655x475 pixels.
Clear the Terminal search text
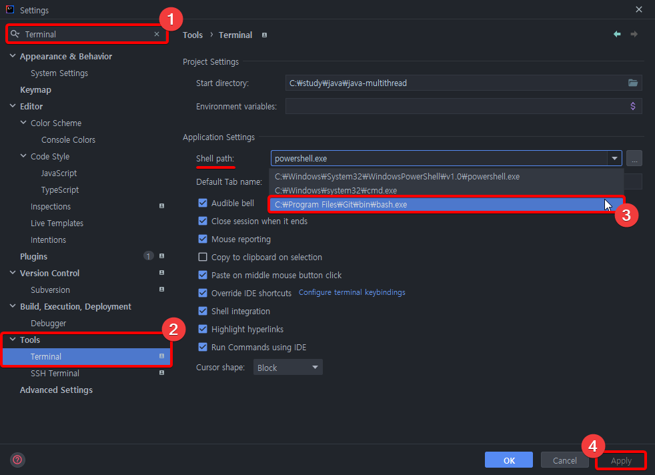tap(156, 33)
